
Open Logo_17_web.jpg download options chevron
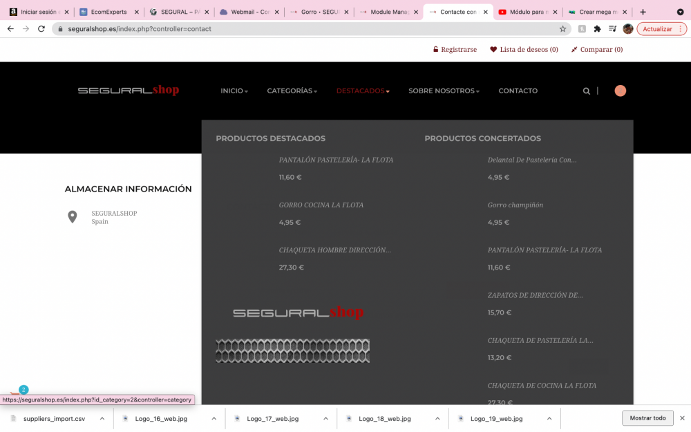(x=325, y=418)
